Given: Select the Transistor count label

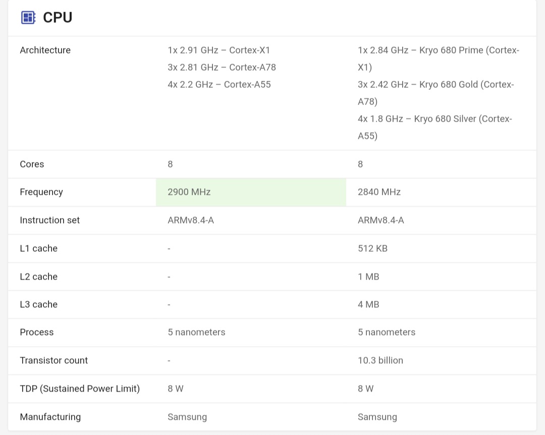Looking at the screenshot, I should [53, 360].
